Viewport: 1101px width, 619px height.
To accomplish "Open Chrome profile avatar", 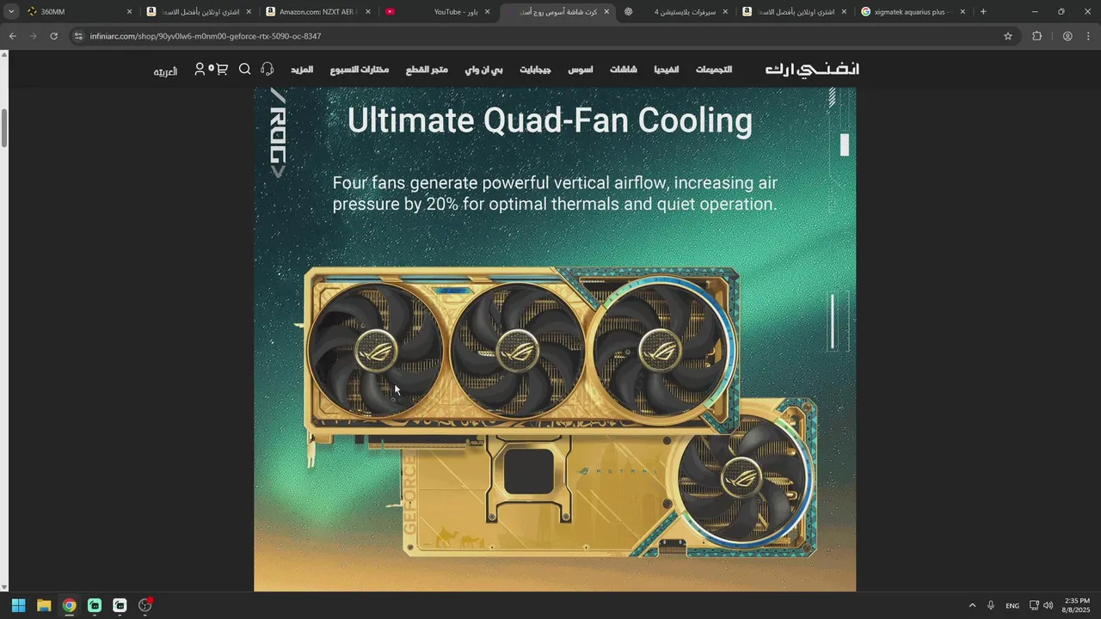I will click(1067, 36).
